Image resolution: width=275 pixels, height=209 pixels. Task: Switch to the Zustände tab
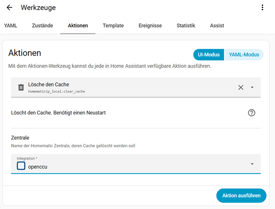tap(43, 25)
